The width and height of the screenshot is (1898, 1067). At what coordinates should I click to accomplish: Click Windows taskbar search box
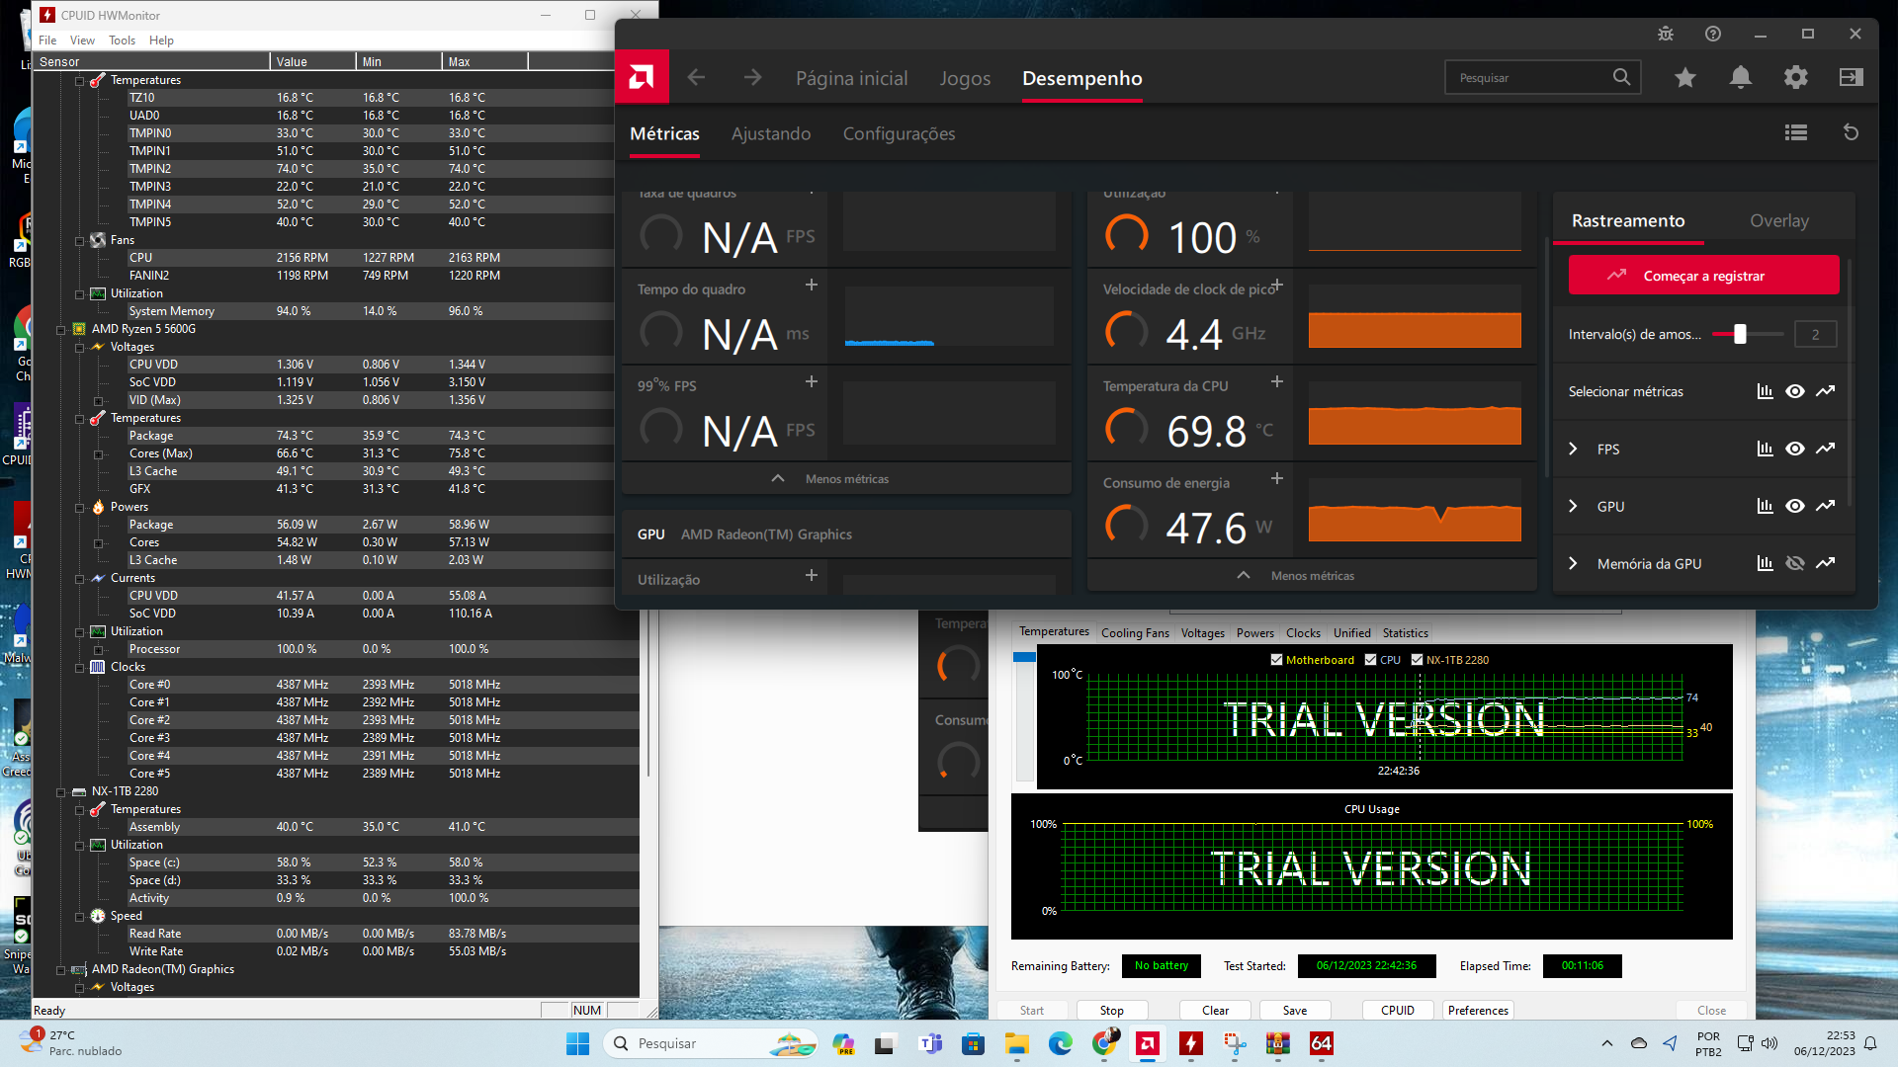click(710, 1043)
